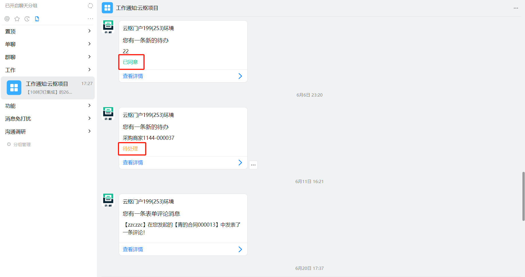Open 查看详情 link of 采购商家1144-000037 card
Viewport: 525px width, 277px height.
pyautogui.click(x=133, y=162)
